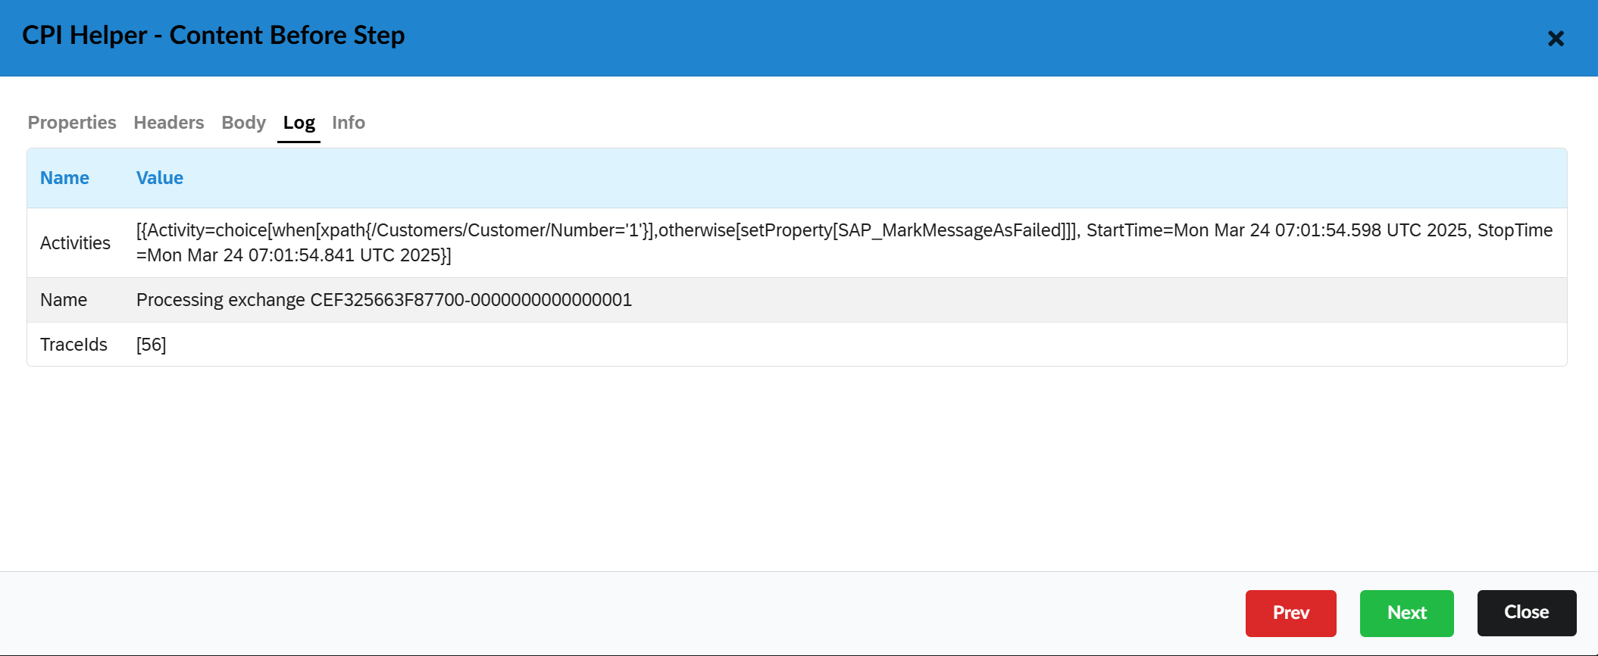
Task: Click the Name column header
Action: 64,178
